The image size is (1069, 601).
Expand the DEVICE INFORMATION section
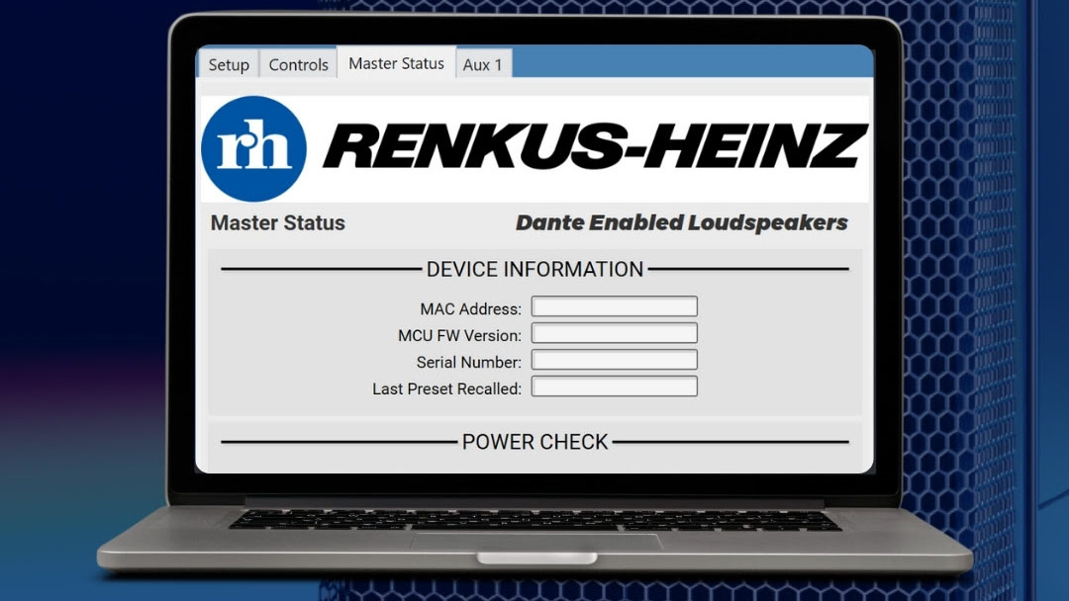pos(534,269)
